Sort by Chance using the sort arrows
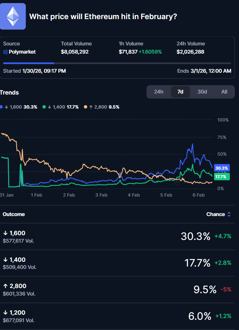Screen dimensions: 239x330 click(229, 214)
